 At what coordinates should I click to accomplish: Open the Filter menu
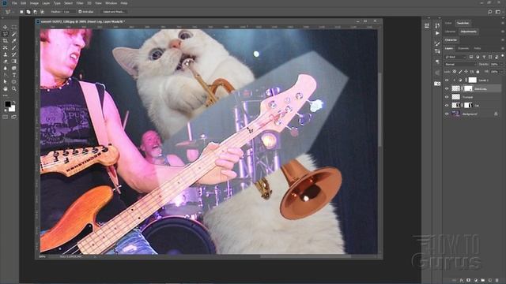click(x=80, y=3)
